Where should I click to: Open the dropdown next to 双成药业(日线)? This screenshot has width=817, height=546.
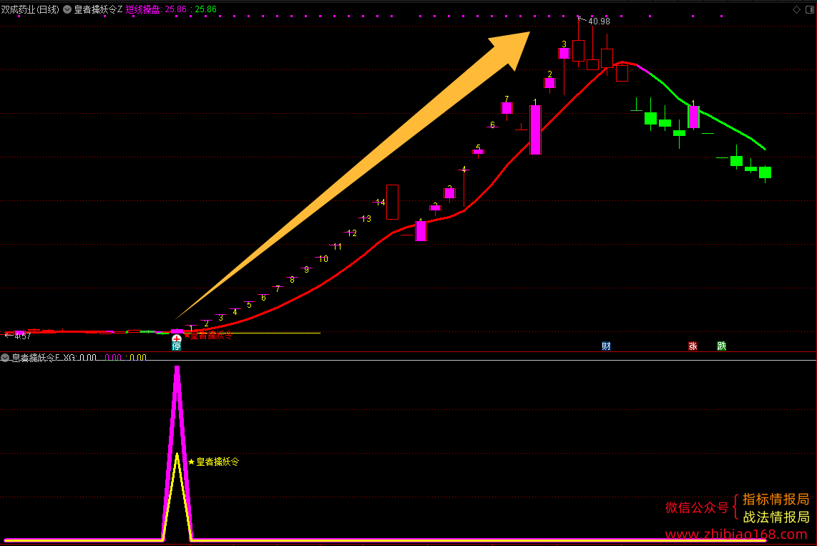67,9
